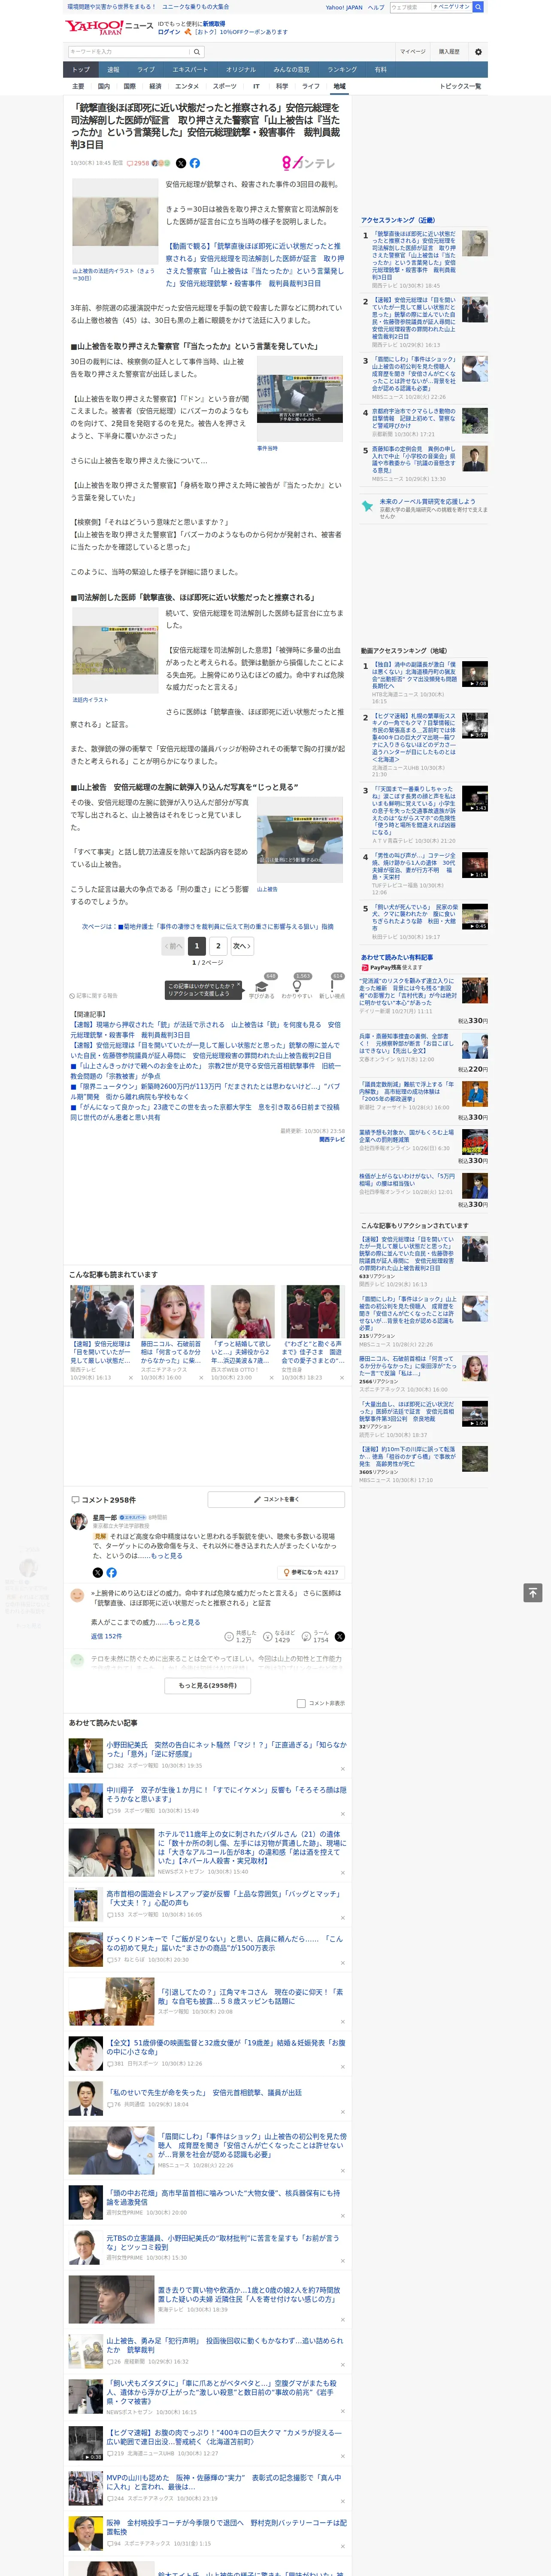551x2576 pixels.
Task: Open the エキスパート tab
Action: click(x=190, y=69)
